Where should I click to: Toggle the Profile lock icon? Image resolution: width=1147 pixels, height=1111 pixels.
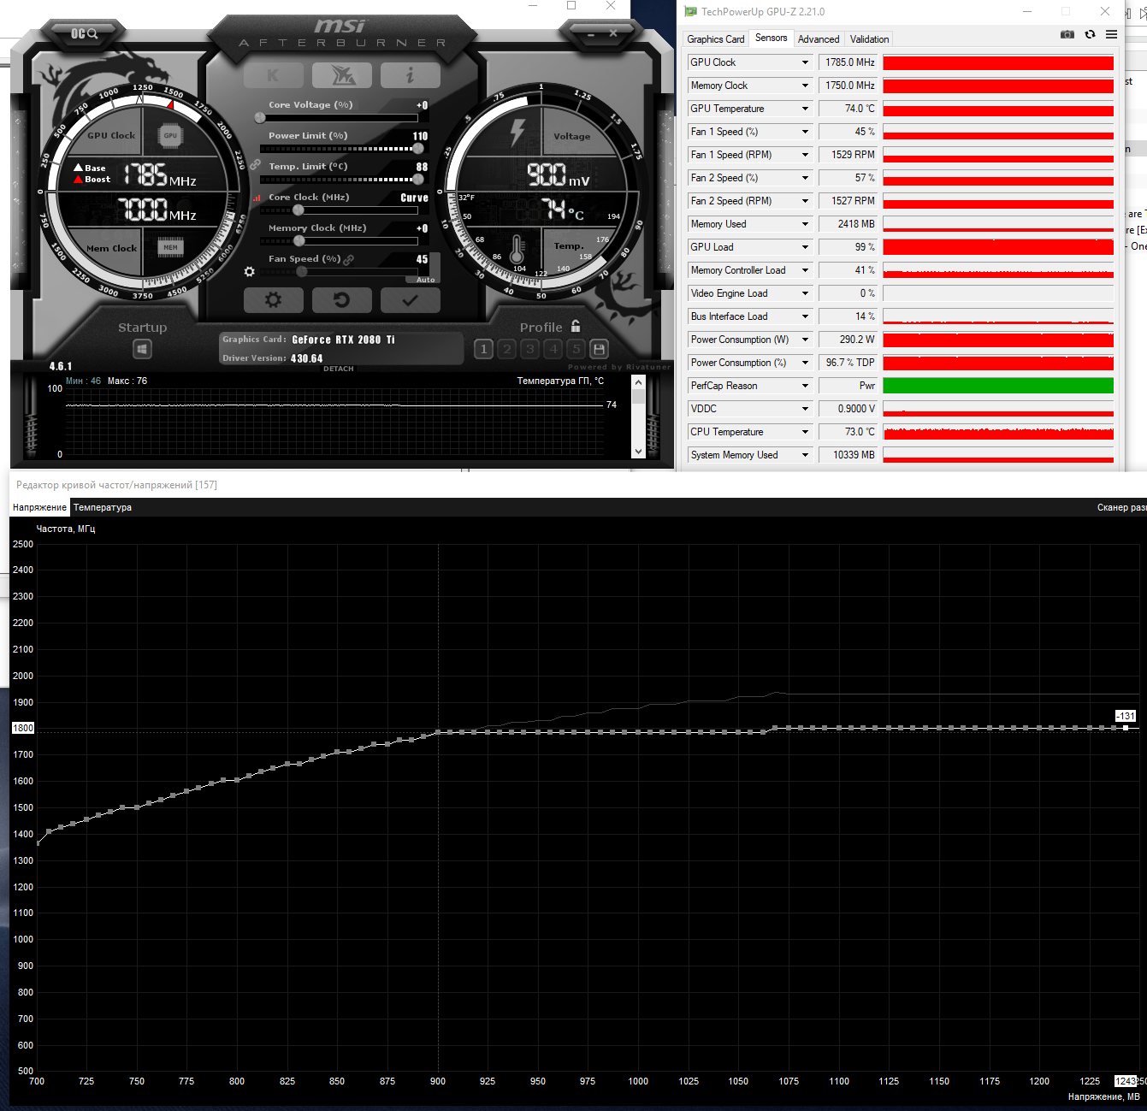(x=576, y=326)
